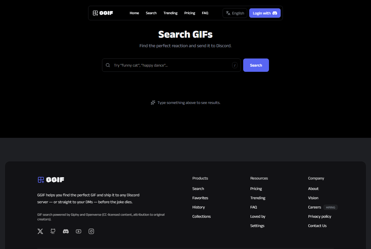The height and width of the screenshot is (249, 371).
Task: Focus the GIF search input field
Action: pos(171,65)
